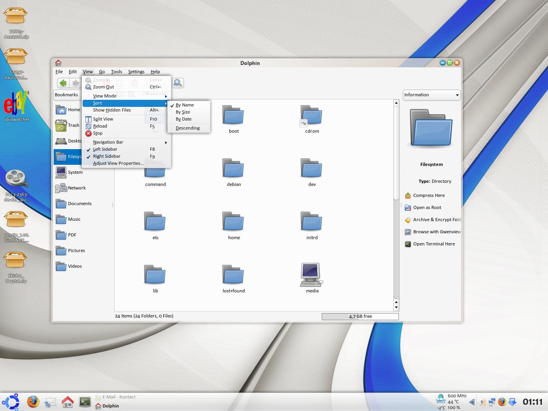The width and height of the screenshot is (548, 411).
Task: Open the Bookmarks panel selector
Action: click(x=67, y=95)
